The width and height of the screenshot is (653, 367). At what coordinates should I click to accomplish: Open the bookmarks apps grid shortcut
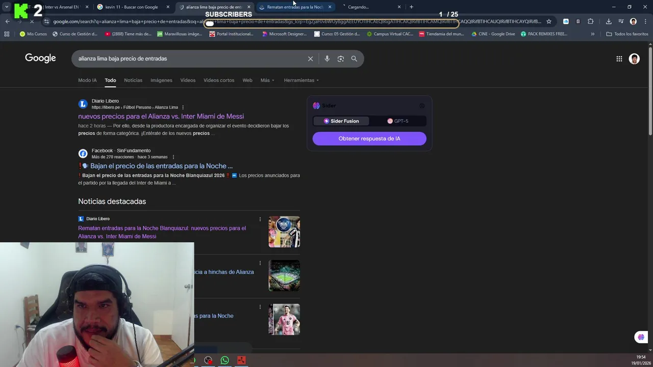[x=7, y=34]
